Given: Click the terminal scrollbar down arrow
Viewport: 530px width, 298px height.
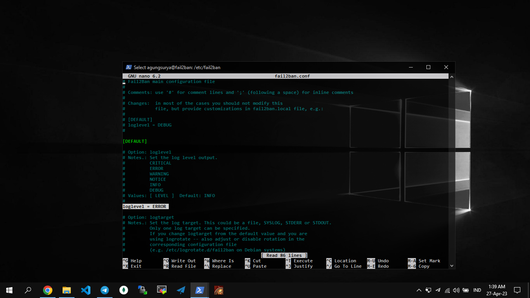Looking at the screenshot, I should 451,266.
